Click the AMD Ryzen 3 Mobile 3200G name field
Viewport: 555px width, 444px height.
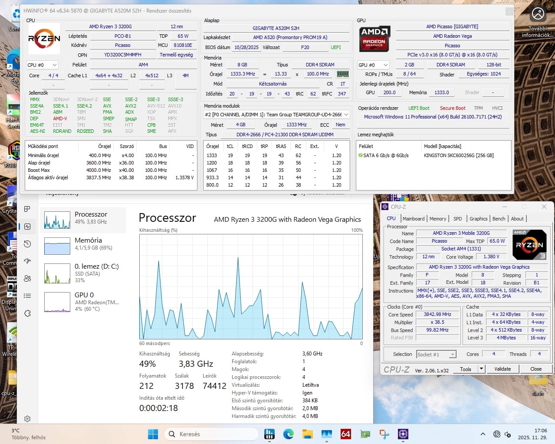tap(461, 233)
